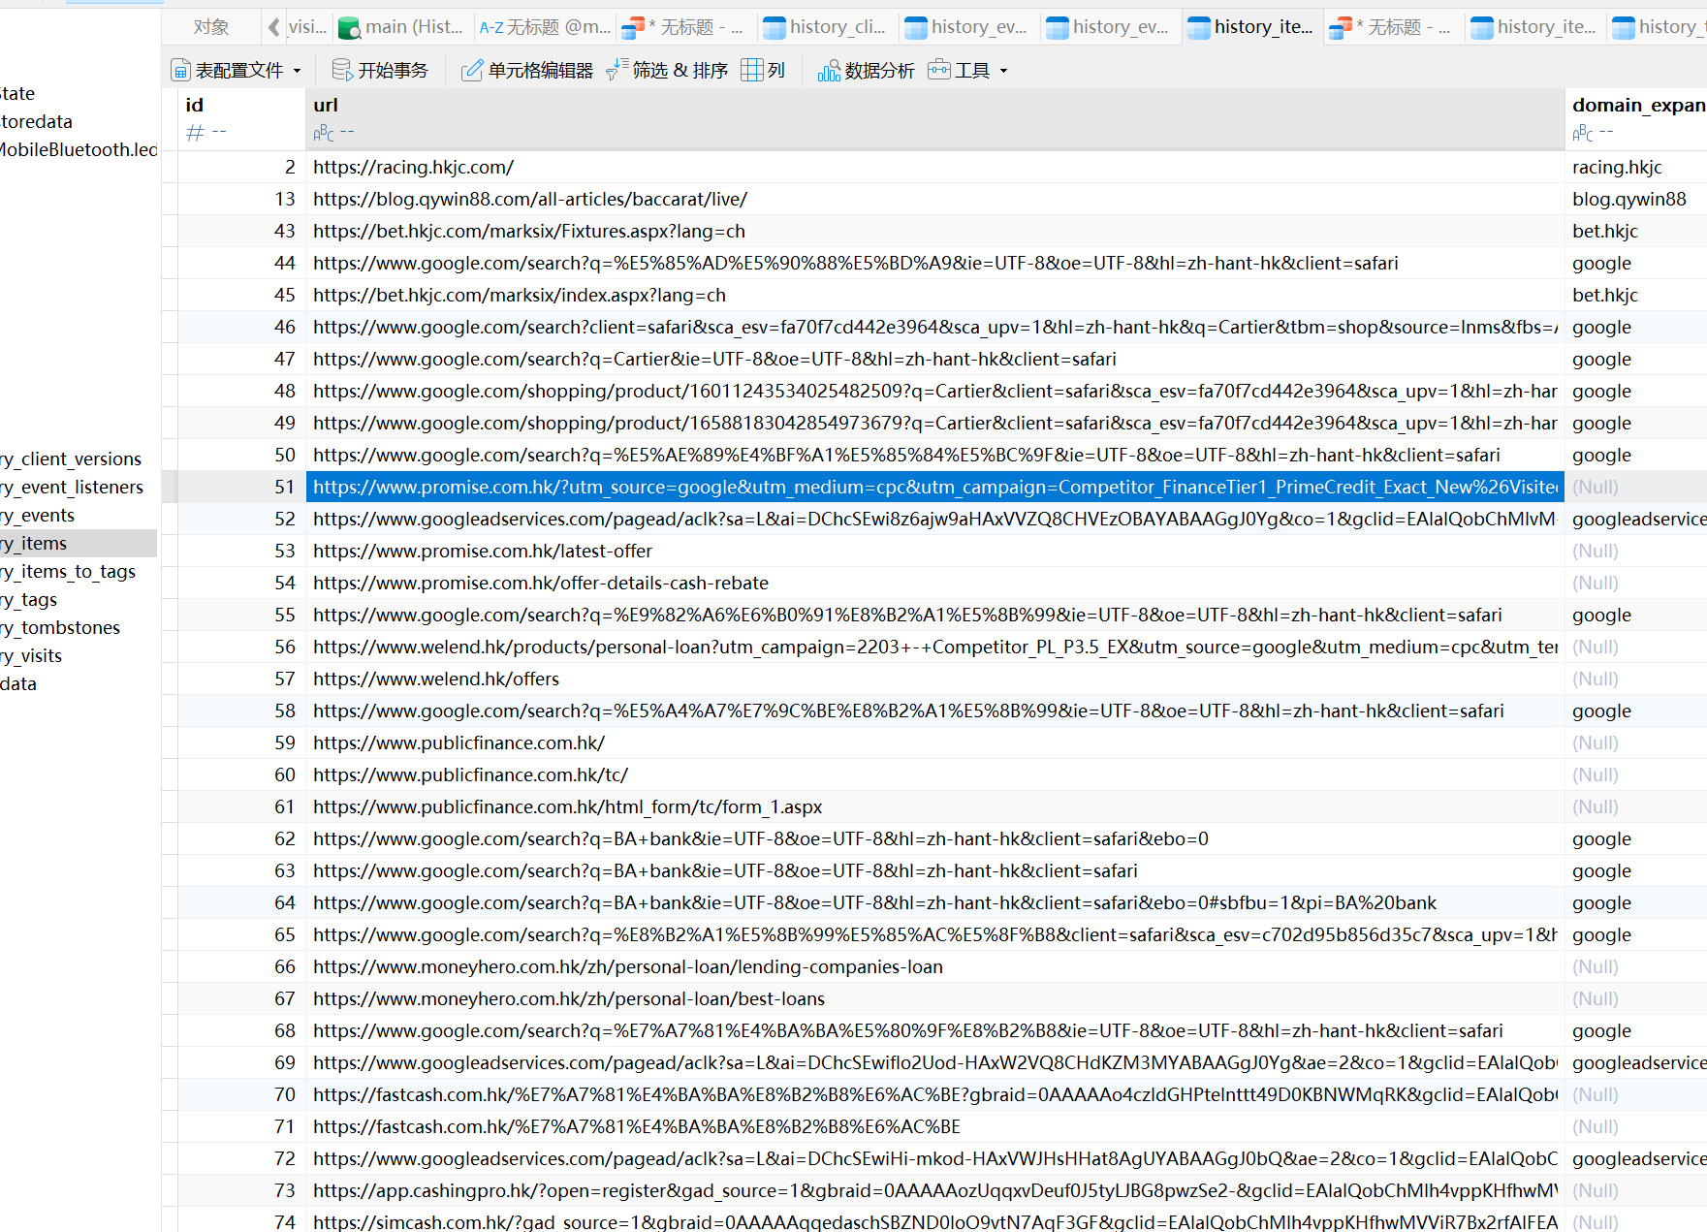Switch to the visi... tab
1707x1232 pixels.
(x=307, y=27)
